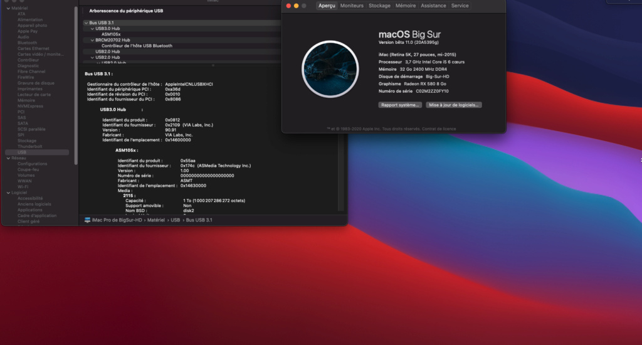Select Alimentation in the sidebar
Image resolution: width=642 pixels, height=345 pixels.
(x=30, y=19)
